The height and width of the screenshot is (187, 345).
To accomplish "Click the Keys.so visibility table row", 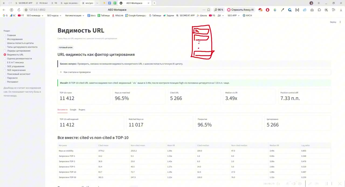I will coord(194,151).
